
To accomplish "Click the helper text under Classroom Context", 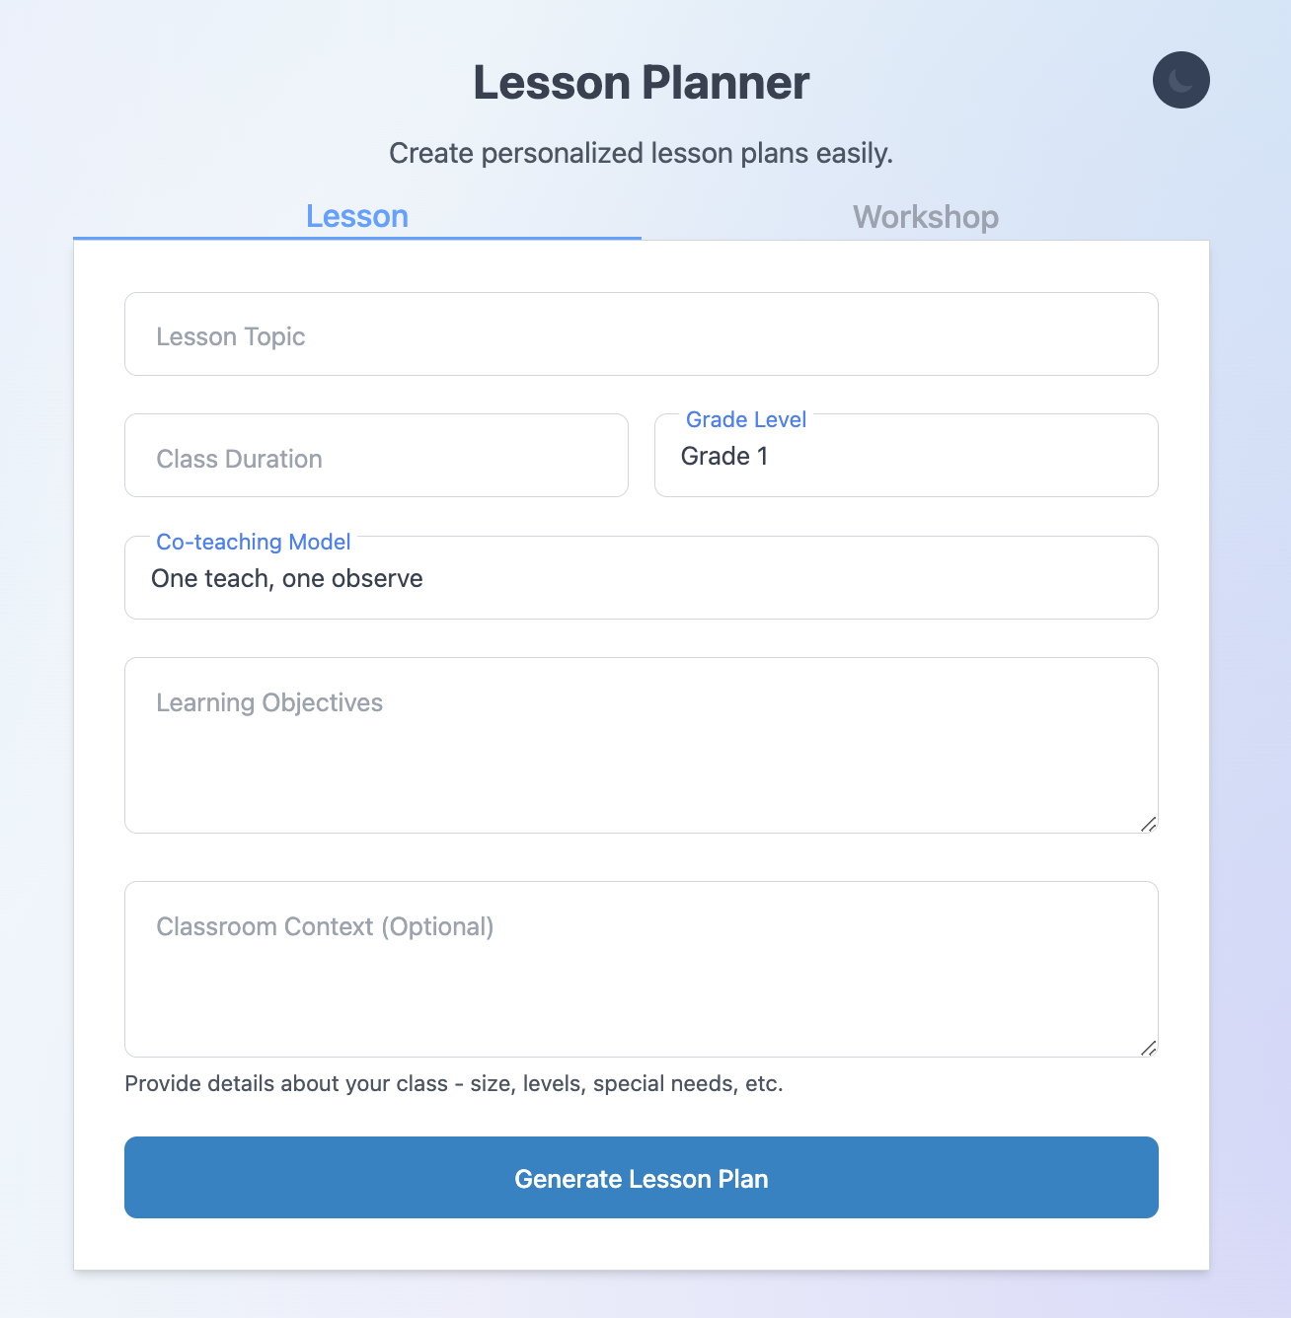I will click(453, 1084).
